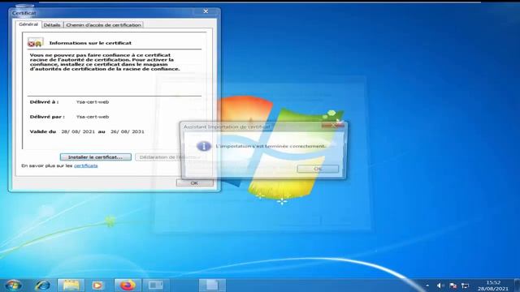Click the start date 28/08/2021
This screenshot has width=520, height=292.
click(78, 131)
